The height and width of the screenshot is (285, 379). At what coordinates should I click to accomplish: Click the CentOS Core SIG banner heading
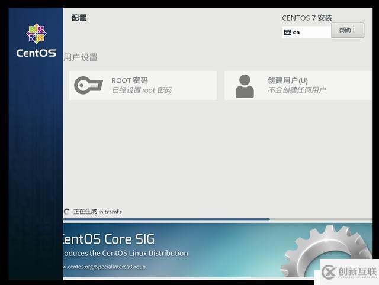[109, 239]
